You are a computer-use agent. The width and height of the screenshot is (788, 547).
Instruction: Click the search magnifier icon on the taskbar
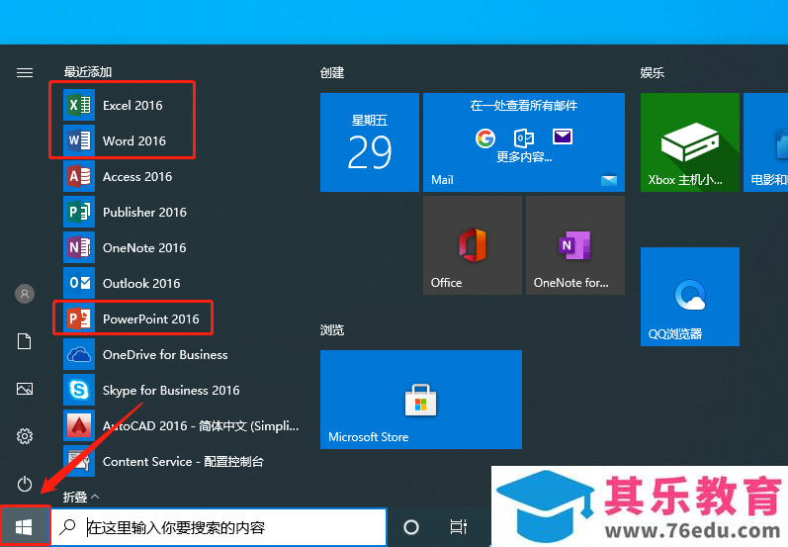pyautogui.click(x=68, y=527)
